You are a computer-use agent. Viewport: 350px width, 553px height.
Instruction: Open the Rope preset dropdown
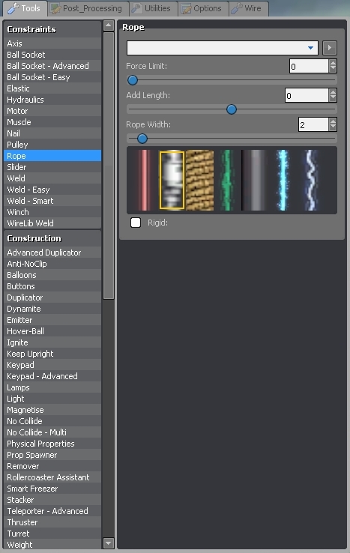(x=223, y=48)
